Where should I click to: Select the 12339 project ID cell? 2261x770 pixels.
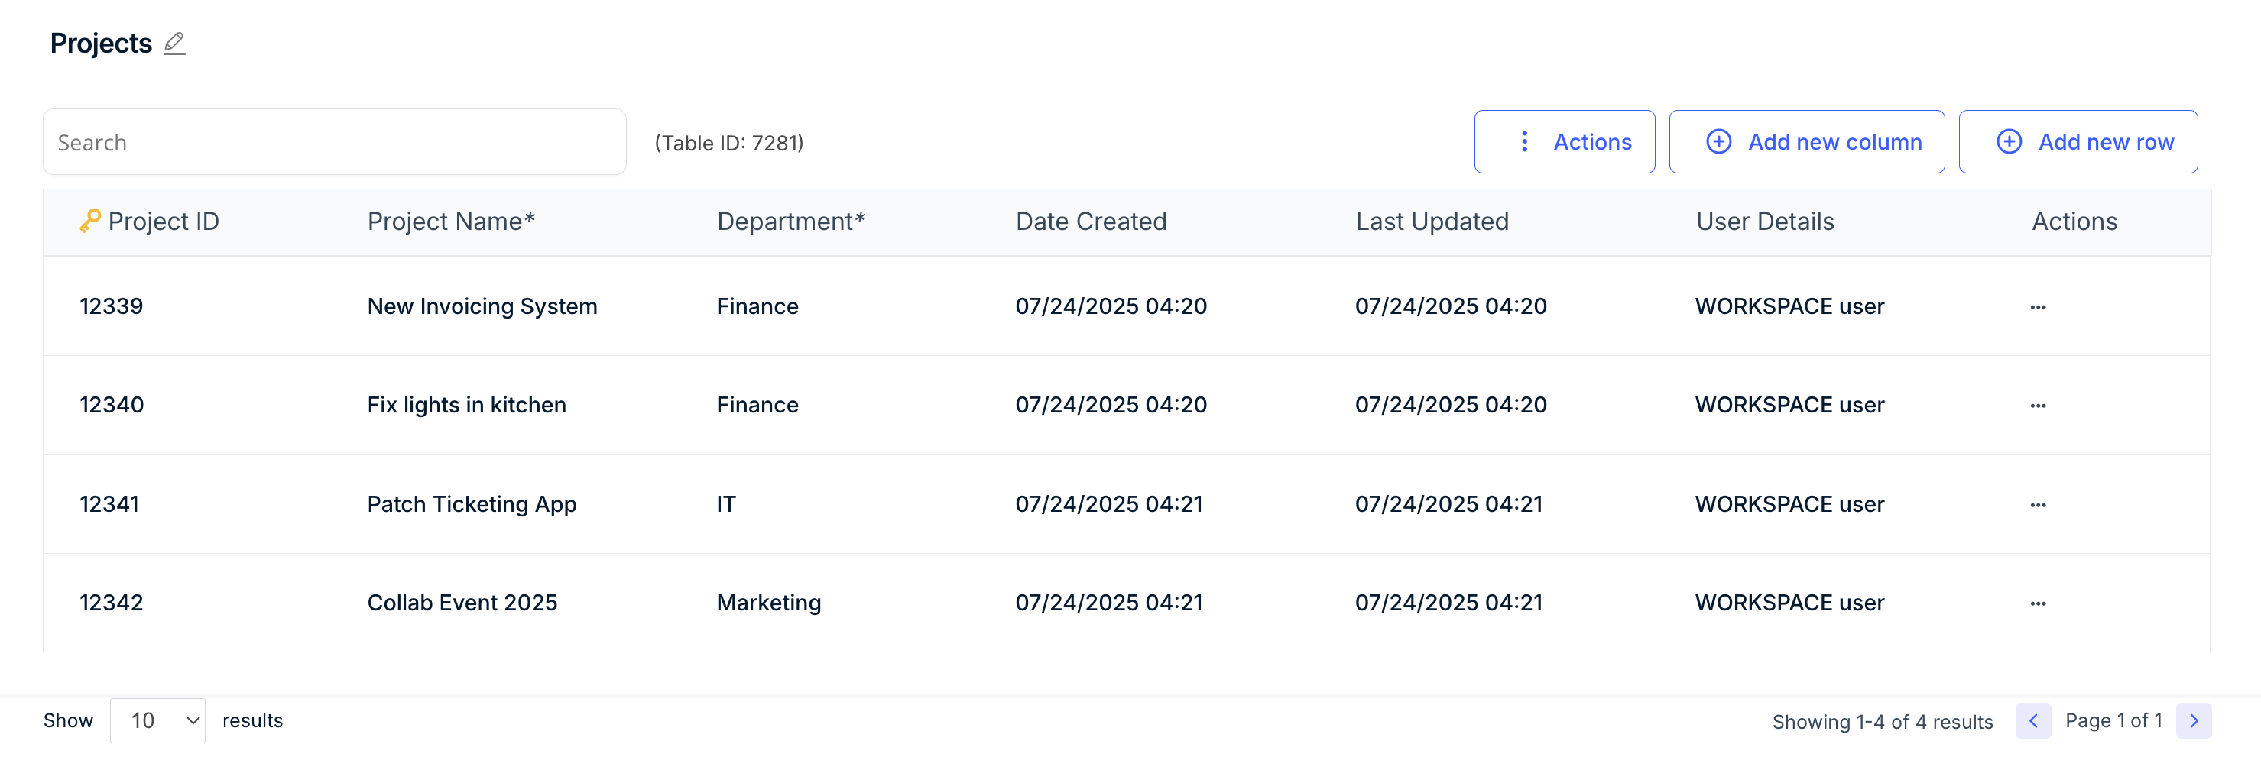point(112,306)
